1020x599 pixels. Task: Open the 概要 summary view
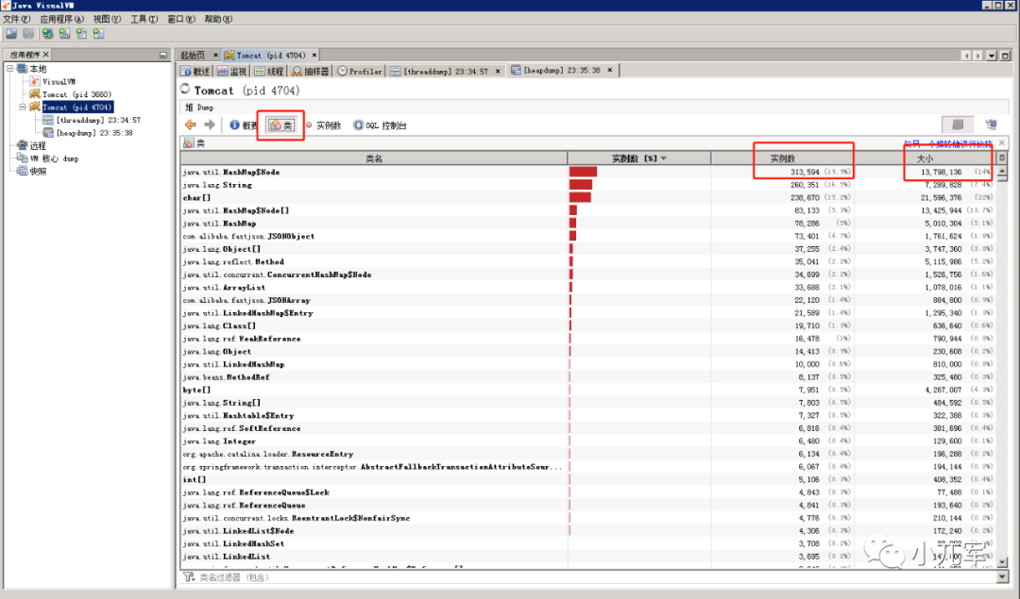(244, 125)
